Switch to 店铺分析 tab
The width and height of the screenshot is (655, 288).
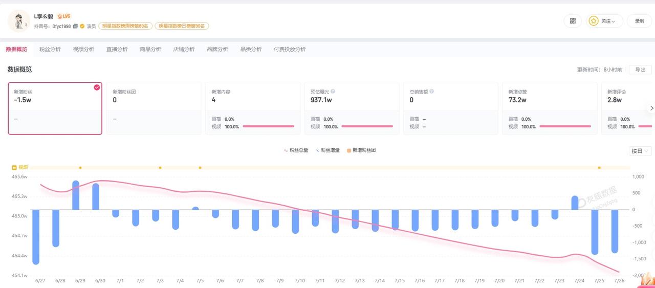[184, 49]
